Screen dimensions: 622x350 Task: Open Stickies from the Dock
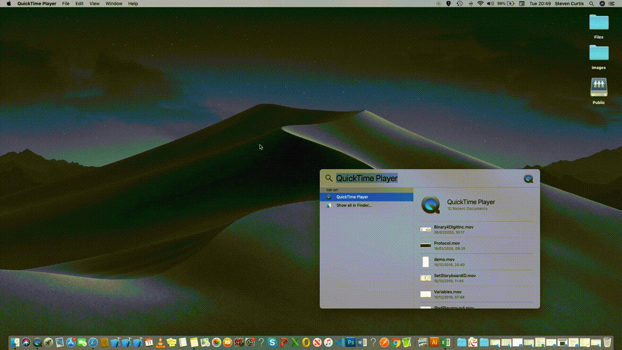[171, 342]
